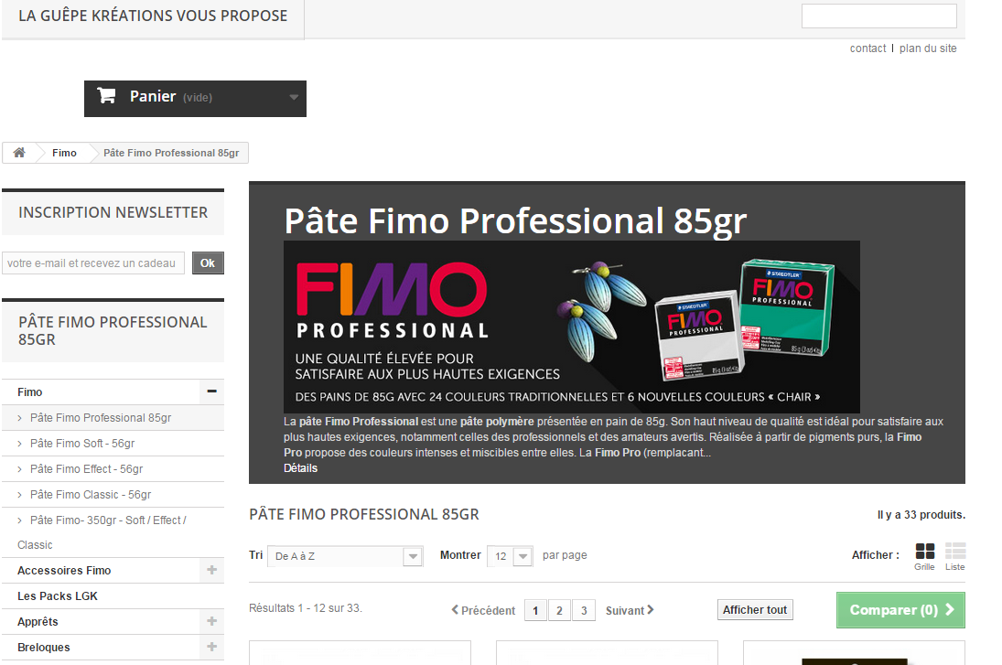Click the Détails link in description

[300, 468]
